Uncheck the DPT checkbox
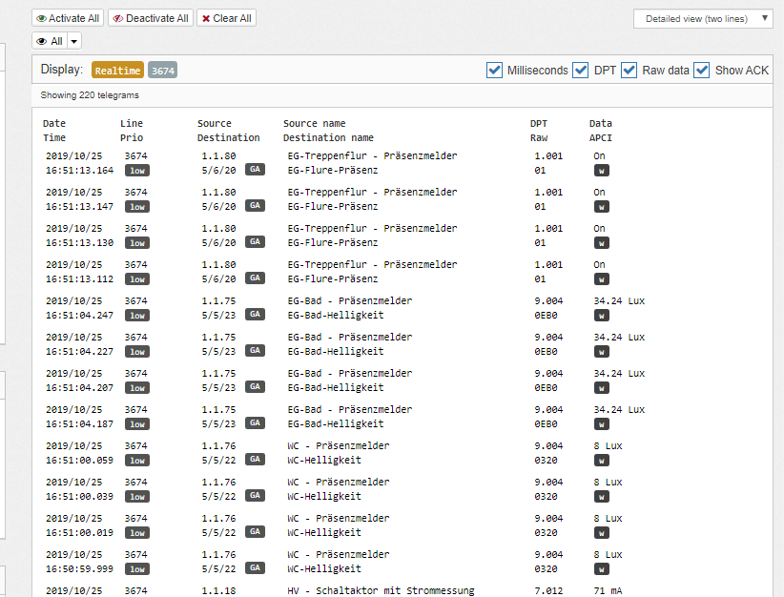 click(x=580, y=70)
